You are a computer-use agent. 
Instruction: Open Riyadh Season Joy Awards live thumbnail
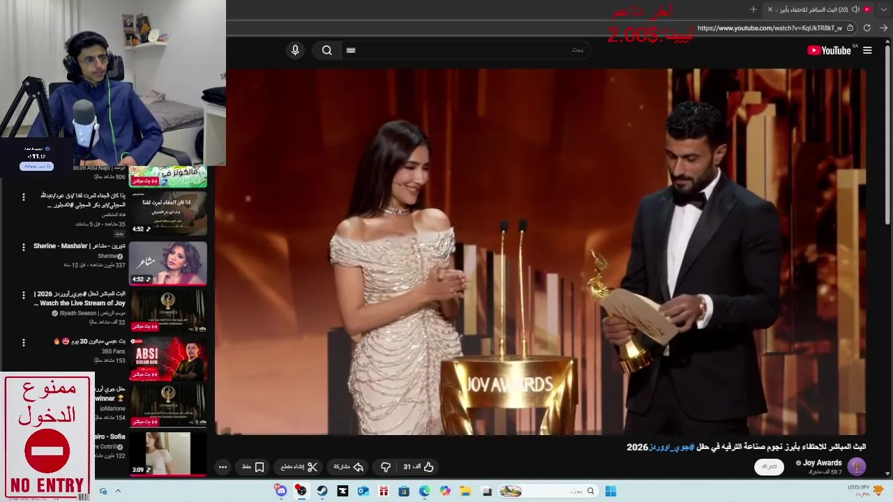[x=167, y=310]
